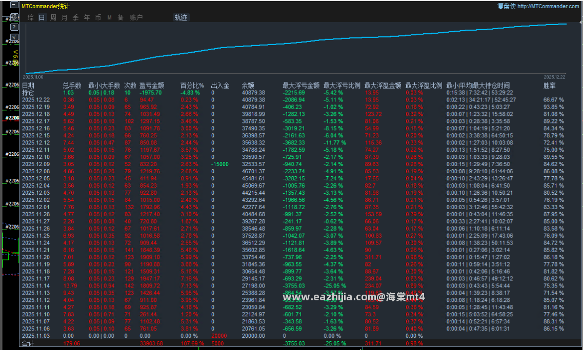Select the 2025.11.14 date row
583x350 pixels.
36,286
